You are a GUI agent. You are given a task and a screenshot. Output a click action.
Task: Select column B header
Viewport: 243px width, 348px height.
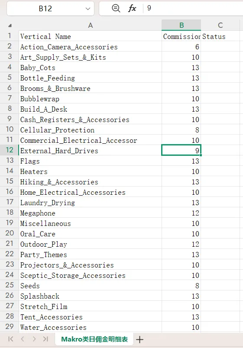click(181, 25)
